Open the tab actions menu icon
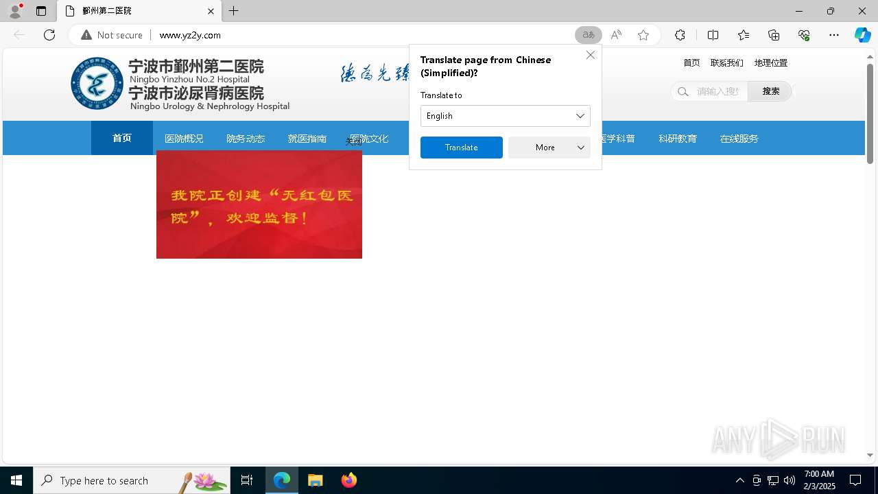The image size is (878, 494). pos(41,11)
